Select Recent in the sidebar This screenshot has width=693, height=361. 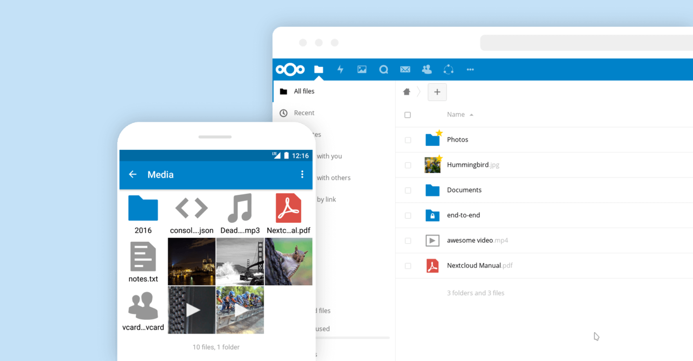[305, 113]
